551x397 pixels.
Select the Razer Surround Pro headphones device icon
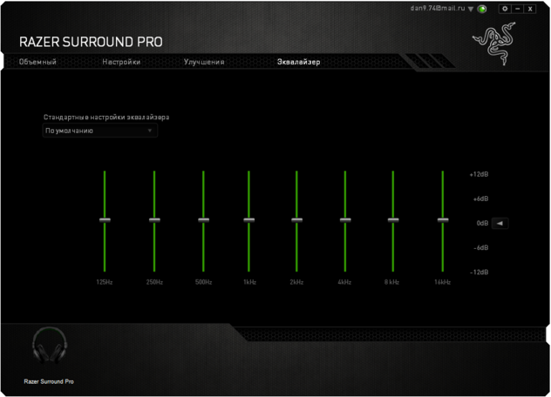click(50, 346)
